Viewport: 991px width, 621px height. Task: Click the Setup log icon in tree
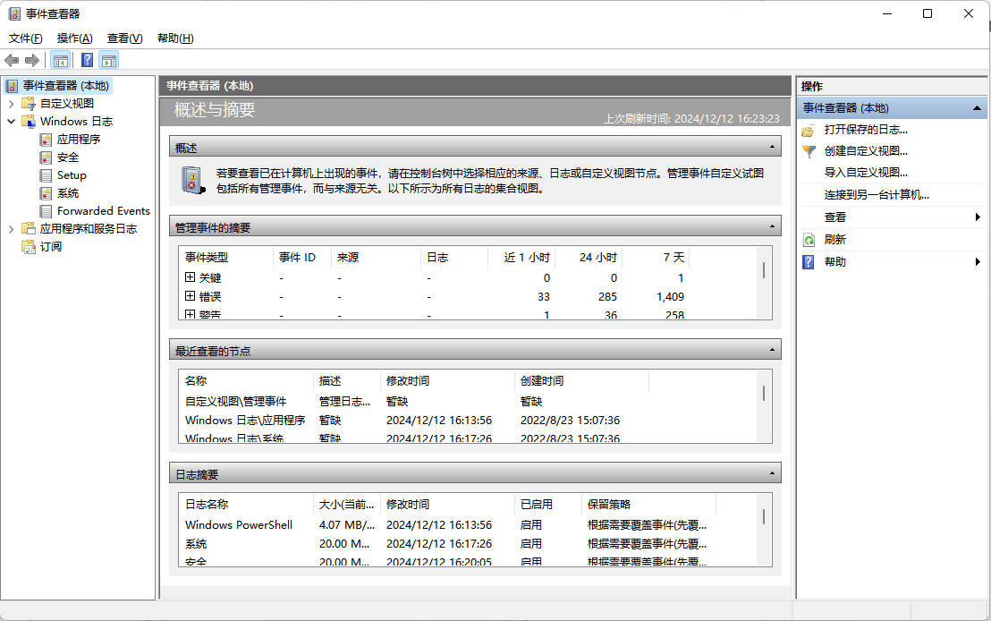point(46,175)
